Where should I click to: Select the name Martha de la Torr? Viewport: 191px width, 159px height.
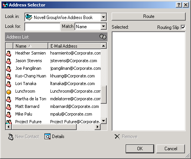pyautogui.click(x=31, y=99)
